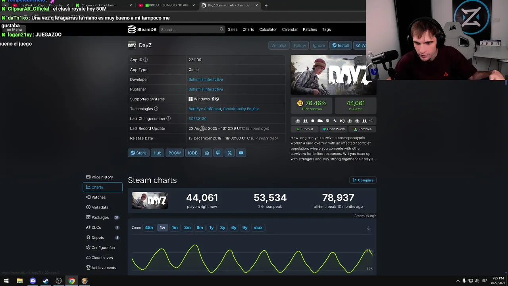
Task: Click the Install button
Action: (x=341, y=45)
